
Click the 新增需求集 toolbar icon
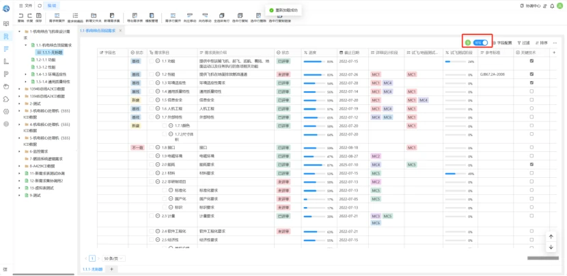(x=112, y=16)
